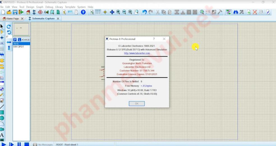Switch to the Home Page tab
276x146 pixels.
tap(12, 19)
